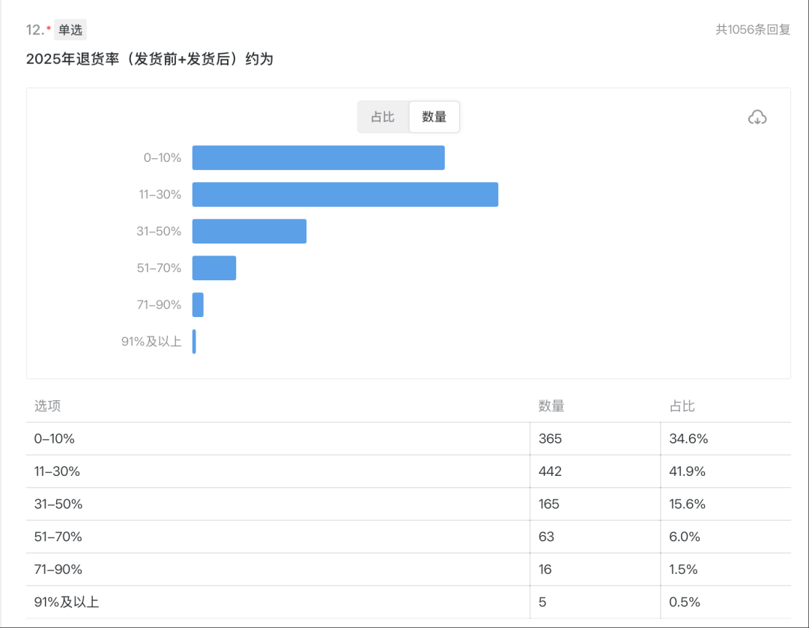
Task: Select the 0–10% table row label
Action: pyautogui.click(x=55, y=439)
